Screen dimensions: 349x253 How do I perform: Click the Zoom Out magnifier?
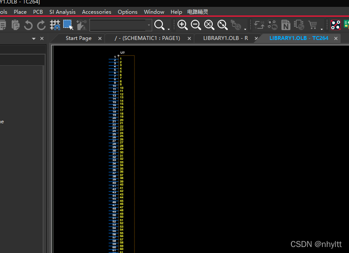pyautogui.click(x=196, y=25)
